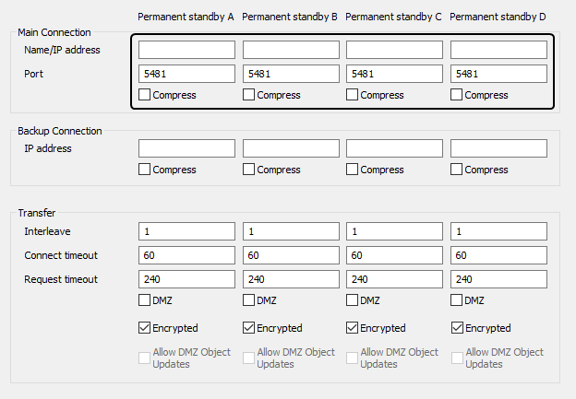Click Interleave field for standby A

186,231
